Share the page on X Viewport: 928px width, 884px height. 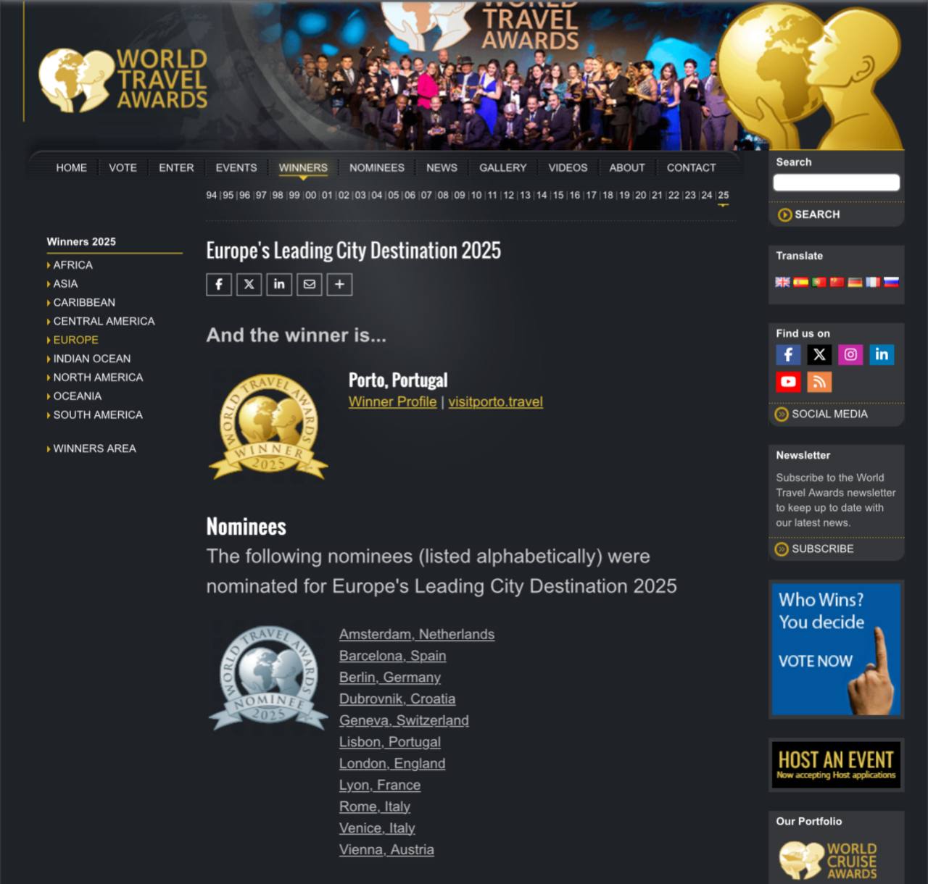tap(249, 284)
